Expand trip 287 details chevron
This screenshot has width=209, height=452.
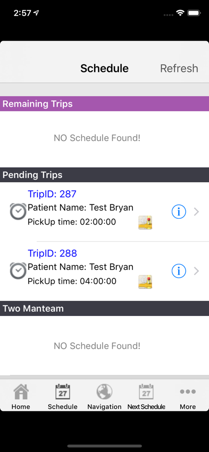[197, 212]
